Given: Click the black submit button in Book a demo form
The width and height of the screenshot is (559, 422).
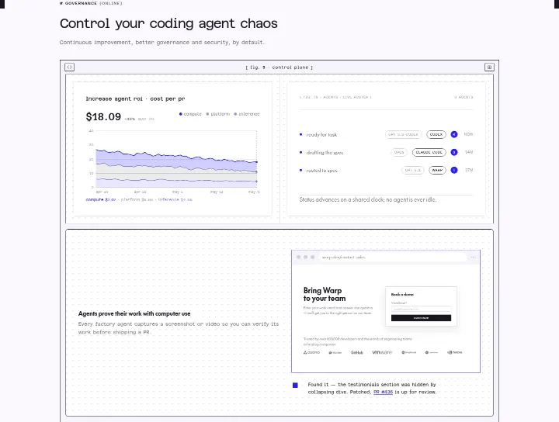Looking at the screenshot, I should 421,318.
